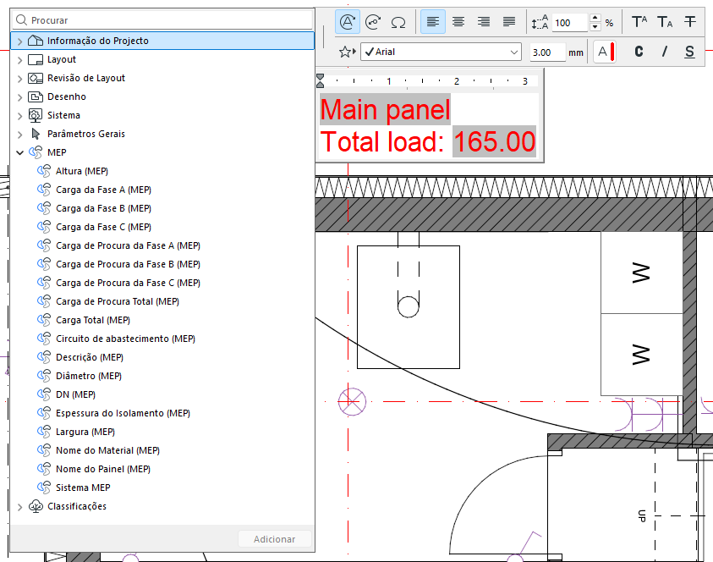
Task: Toggle strikethrough formatting
Action: coord(690,22)
